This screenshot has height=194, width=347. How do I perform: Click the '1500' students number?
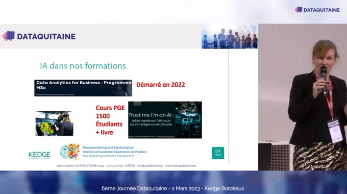coord(103,116)
